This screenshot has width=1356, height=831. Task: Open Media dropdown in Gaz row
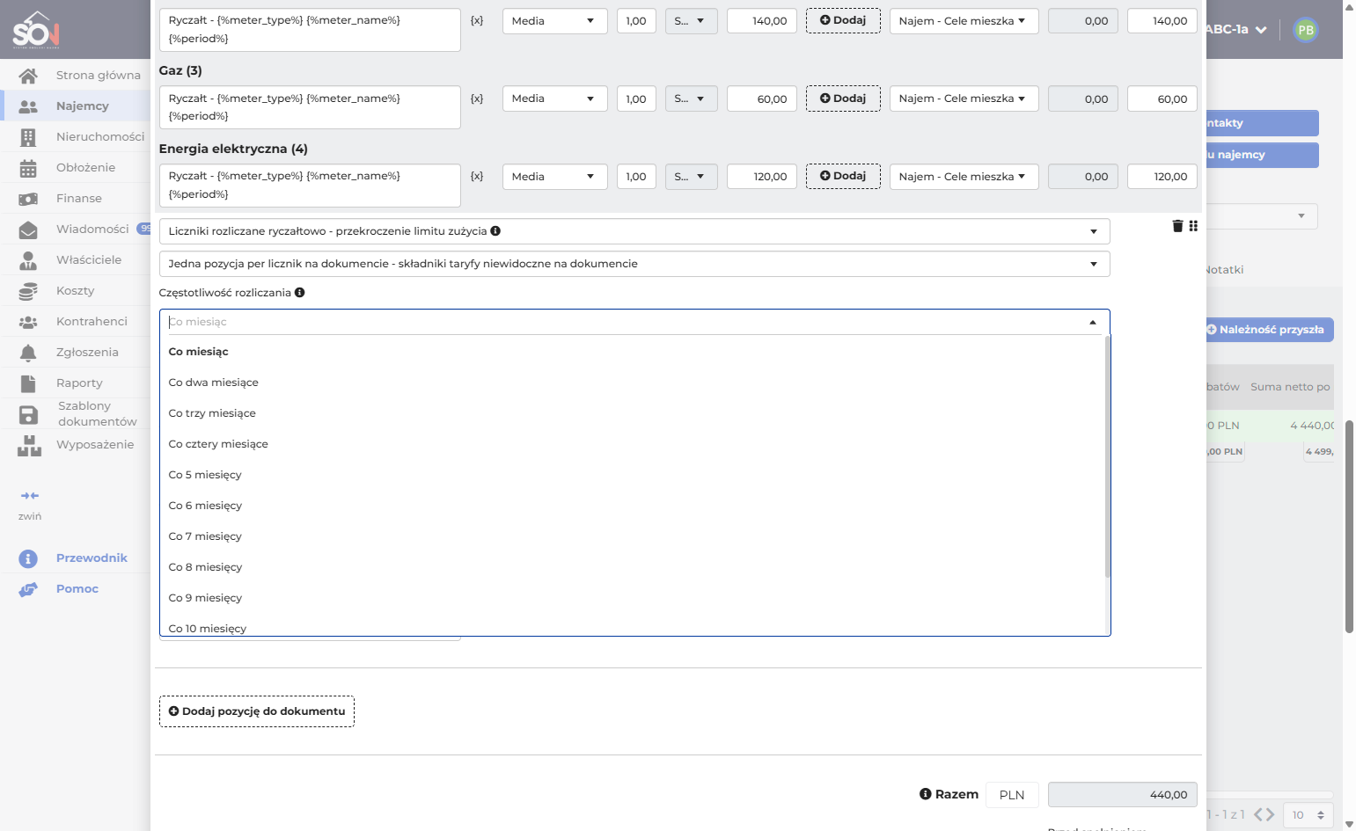click(555, 98)
